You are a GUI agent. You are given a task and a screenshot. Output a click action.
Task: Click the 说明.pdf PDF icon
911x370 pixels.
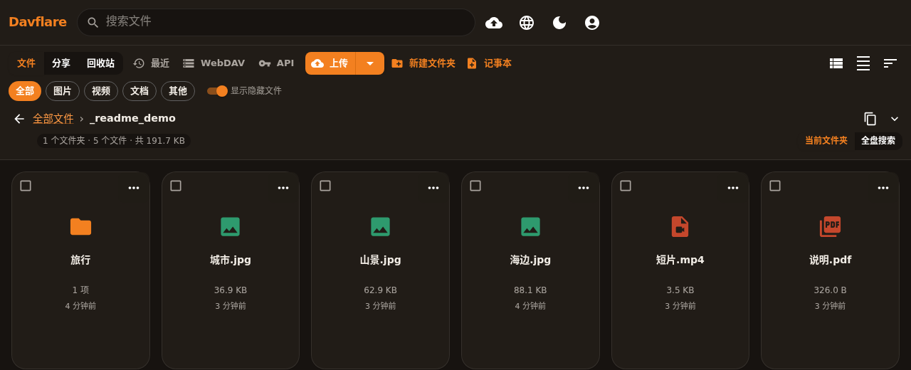coord(830,227)
